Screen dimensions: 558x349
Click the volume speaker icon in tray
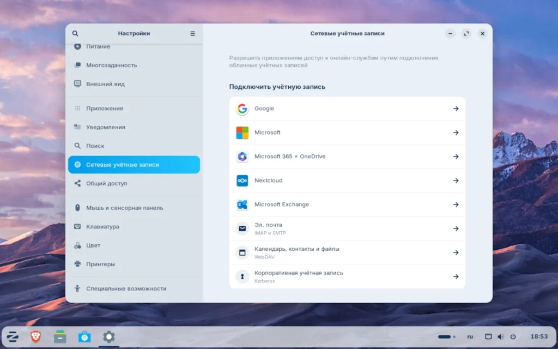click(x=501, y=336)
